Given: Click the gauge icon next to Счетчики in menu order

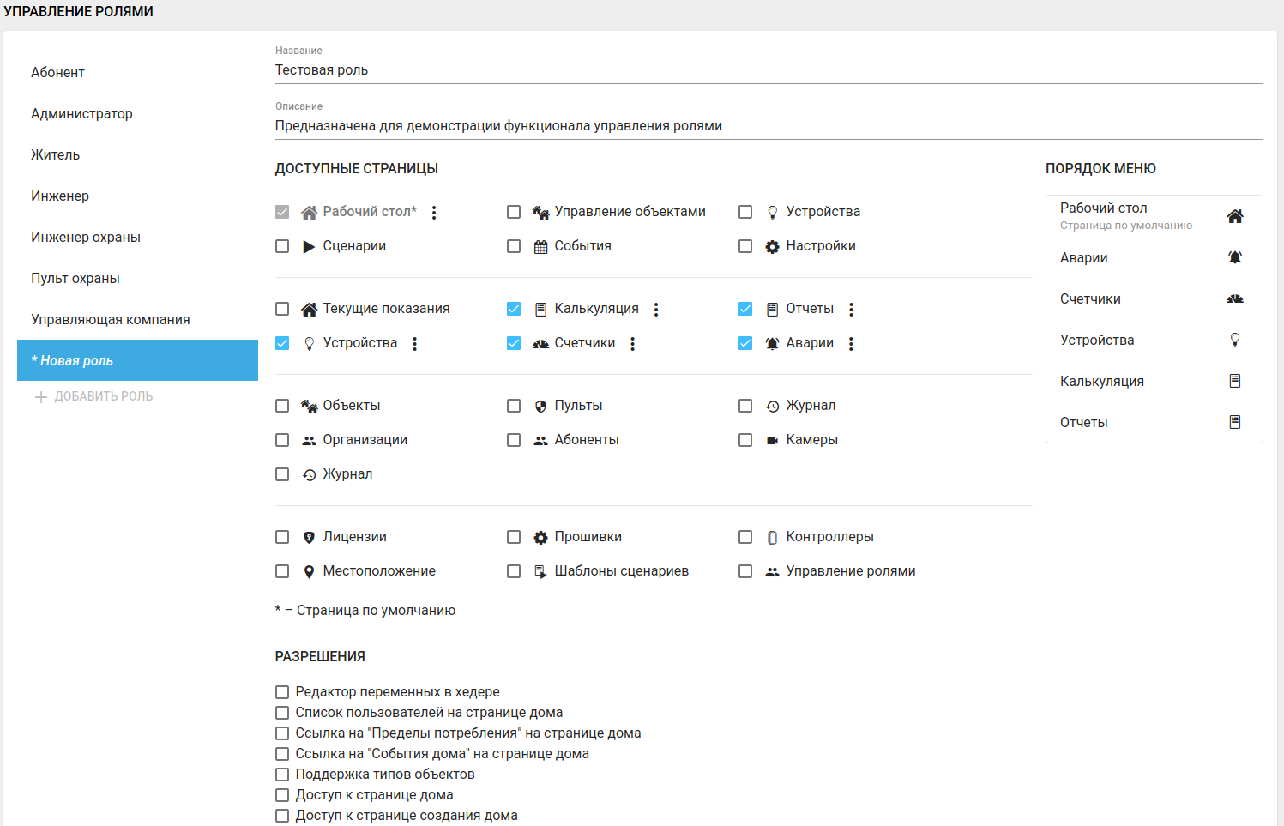Looking at the screenshot, I should point(1234,298).
